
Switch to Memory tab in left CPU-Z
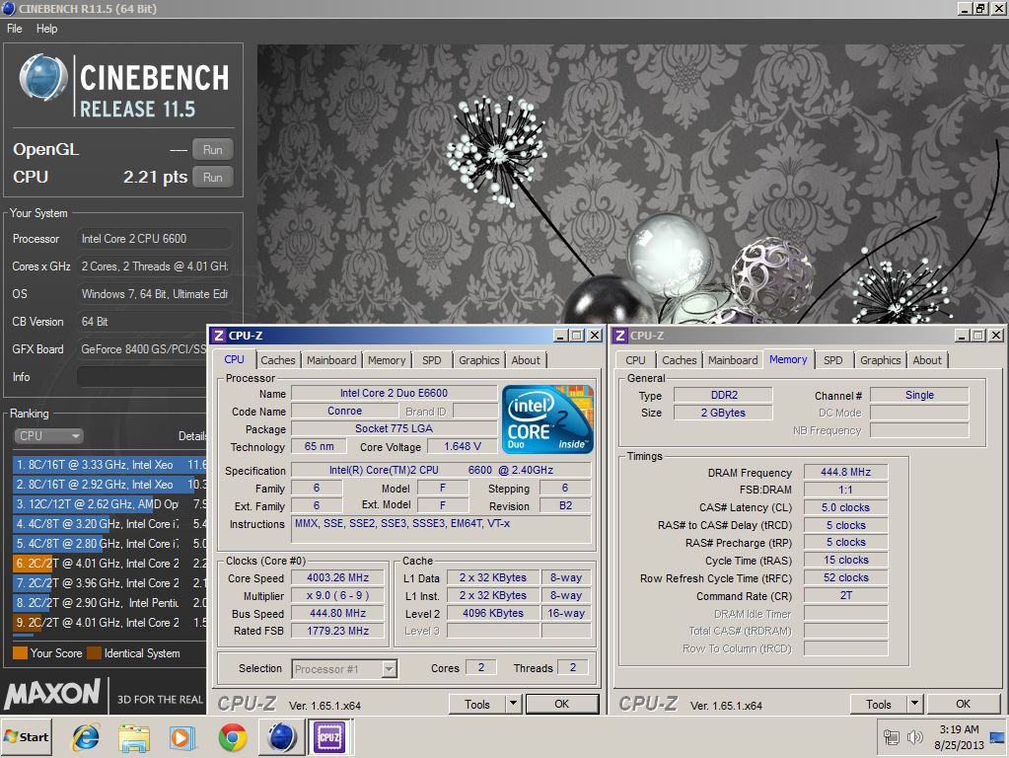(387, 360)
